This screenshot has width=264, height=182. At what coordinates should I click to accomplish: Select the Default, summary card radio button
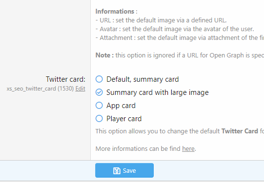coord(99,79)
